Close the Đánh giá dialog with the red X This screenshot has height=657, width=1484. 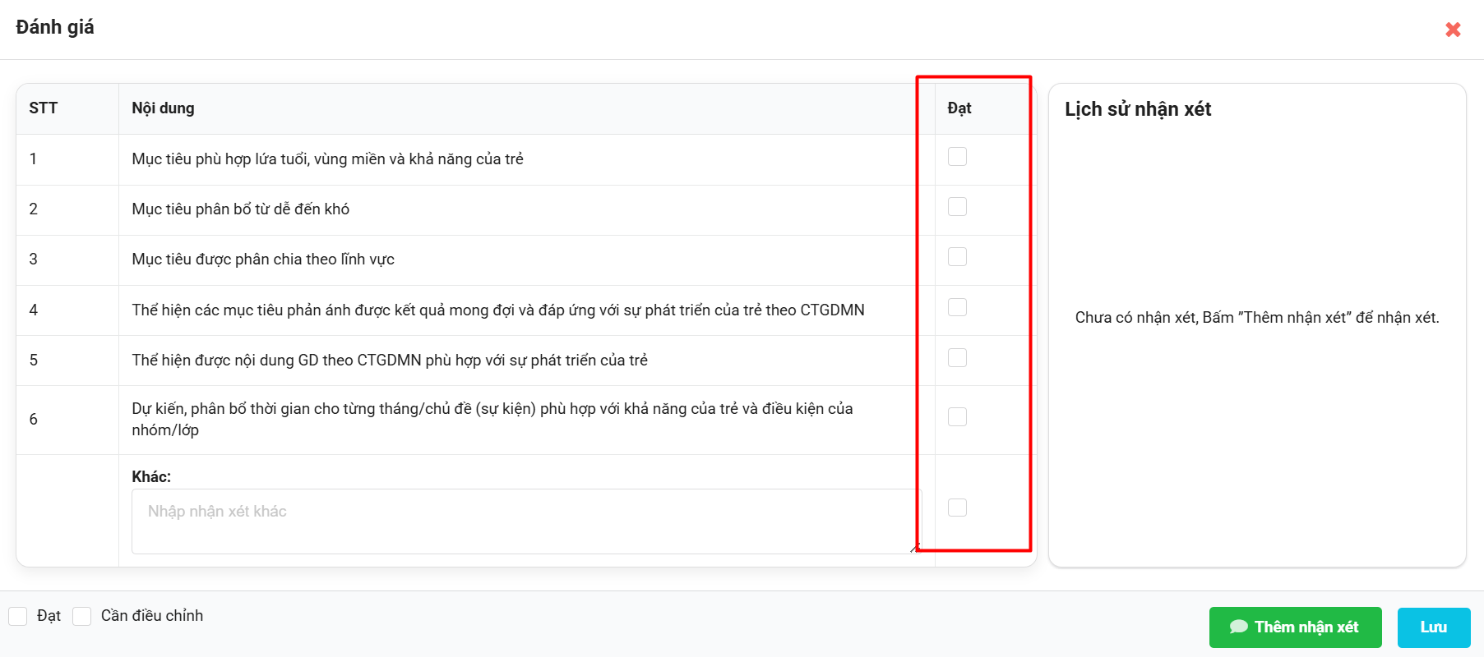coord(1453,30)
